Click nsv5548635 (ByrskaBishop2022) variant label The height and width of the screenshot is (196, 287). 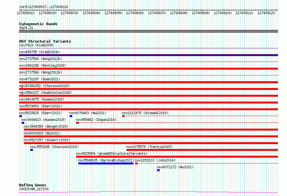click(x=106, y=160)
